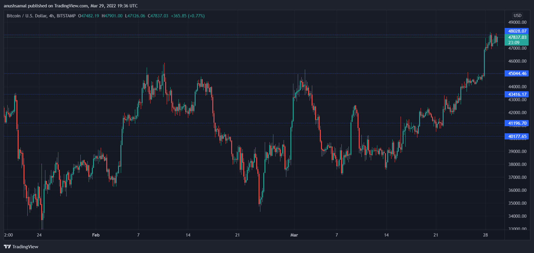Select the 28 date marker on time axis
534x253 pixels.
(x=485, y=235)
